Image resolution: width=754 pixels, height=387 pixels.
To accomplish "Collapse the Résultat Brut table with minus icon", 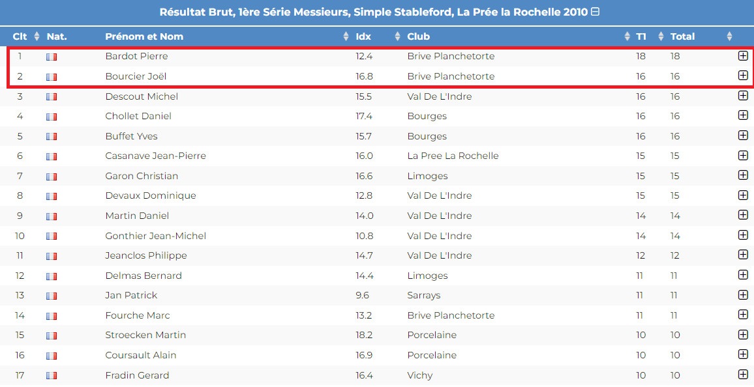I will point(595,12).
